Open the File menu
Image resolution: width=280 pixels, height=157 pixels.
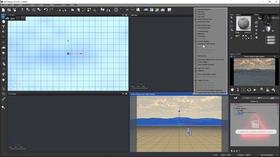pyautogui.click(x=3, y=5)
